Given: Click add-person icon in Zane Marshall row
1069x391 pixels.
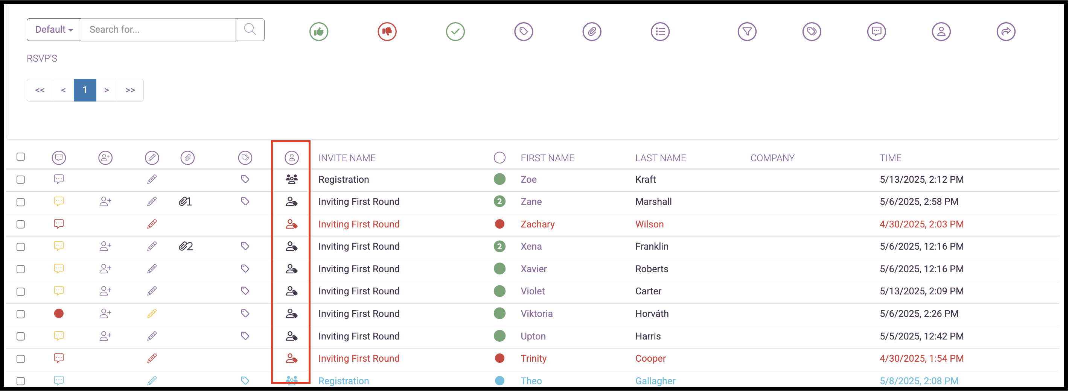Looking at the screenshot, I should click(105, 202).
